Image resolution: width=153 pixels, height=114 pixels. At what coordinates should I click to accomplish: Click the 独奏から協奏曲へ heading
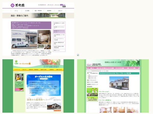(36, 100)
